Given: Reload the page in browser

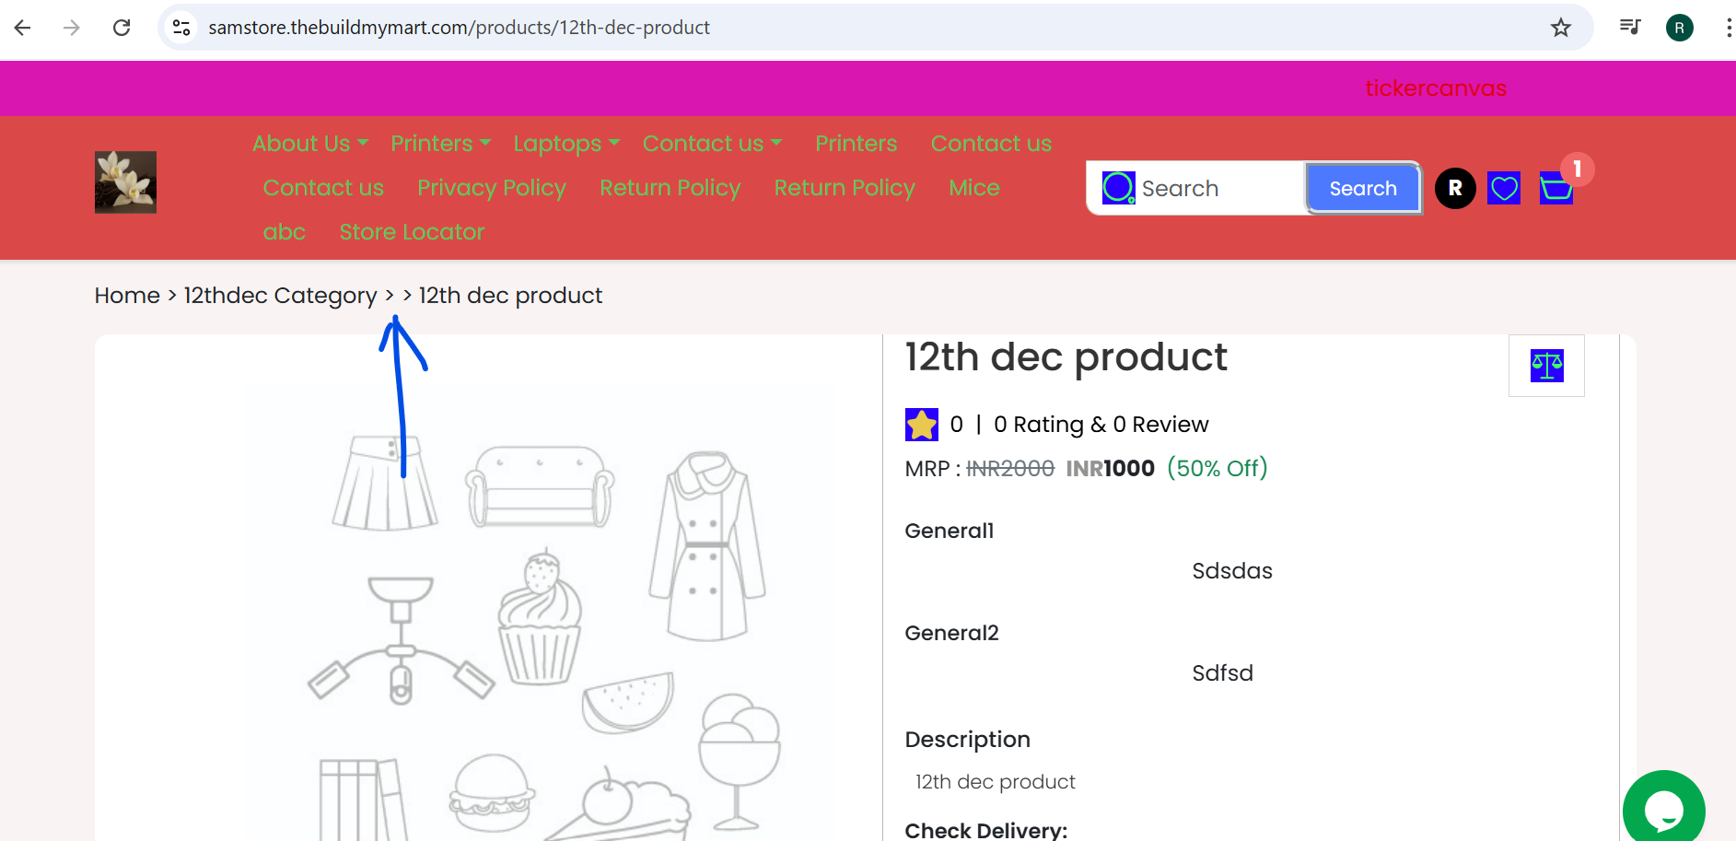Looking at the screenshot, I should [x=122, y=28].
